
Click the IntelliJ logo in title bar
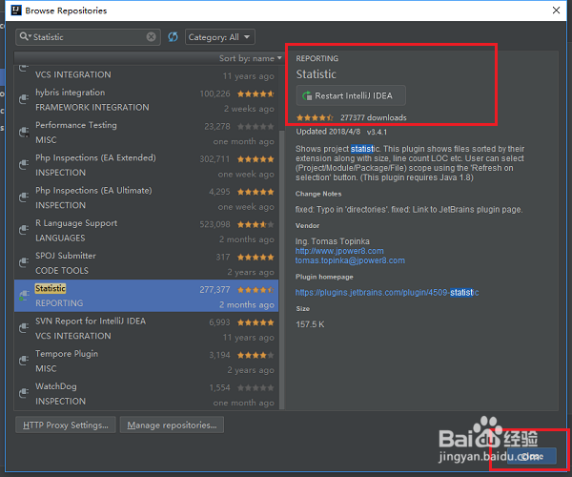(x=16, y=10)
